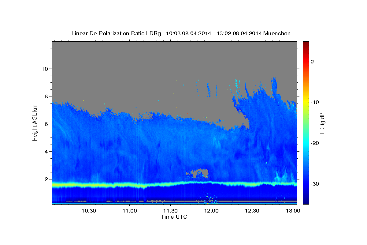Click the colorbar value 0

pos(312,62)
